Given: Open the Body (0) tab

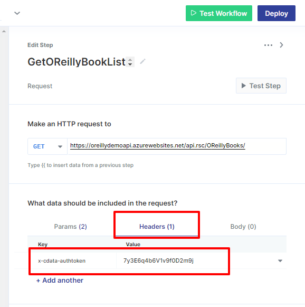Looking at the screenshot, I should 243,227.
